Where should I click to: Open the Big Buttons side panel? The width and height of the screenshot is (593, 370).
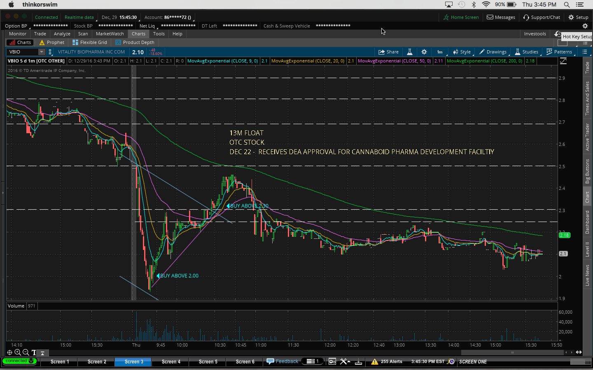588,171
